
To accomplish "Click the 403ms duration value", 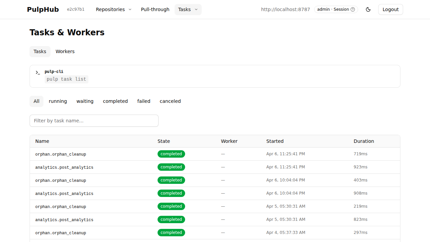I will [360, 180].
